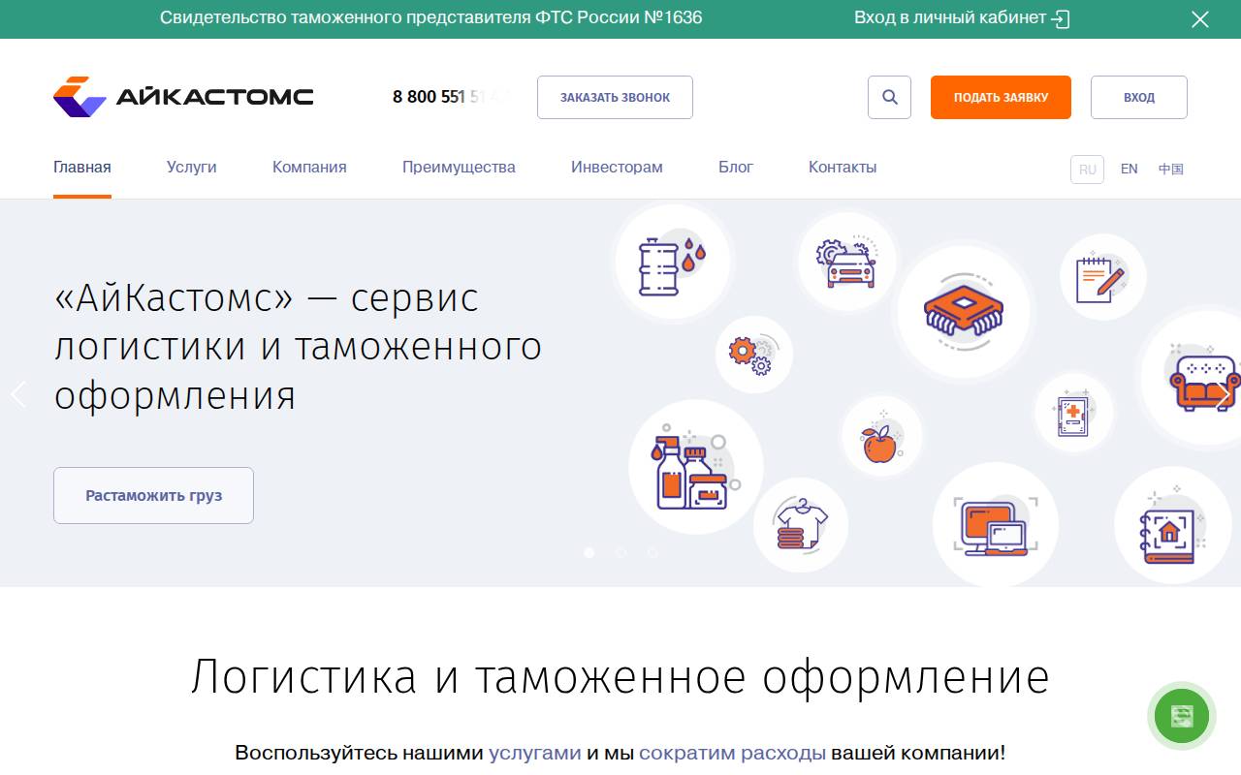Click the house notebook icon
The height and width of the screenshot is (775, 1241).
pyautogui.click(x=1172, y=525)
